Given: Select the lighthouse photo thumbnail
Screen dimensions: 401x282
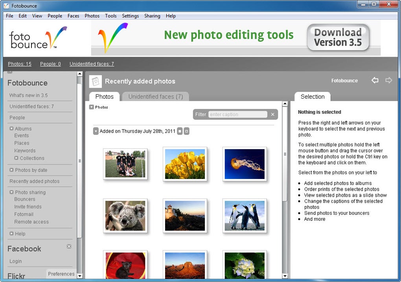Looking at the screenshot, I should pos(185,216).
